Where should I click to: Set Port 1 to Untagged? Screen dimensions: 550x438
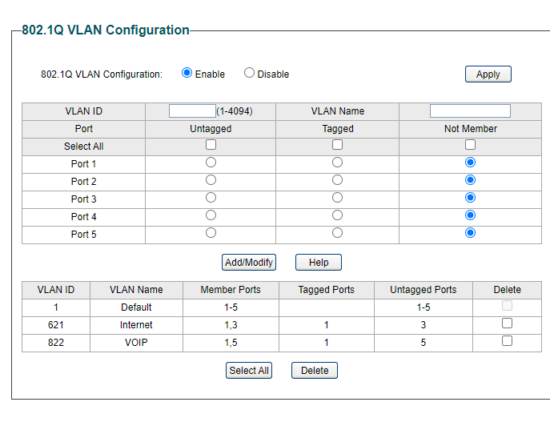[x=211, y=163]
